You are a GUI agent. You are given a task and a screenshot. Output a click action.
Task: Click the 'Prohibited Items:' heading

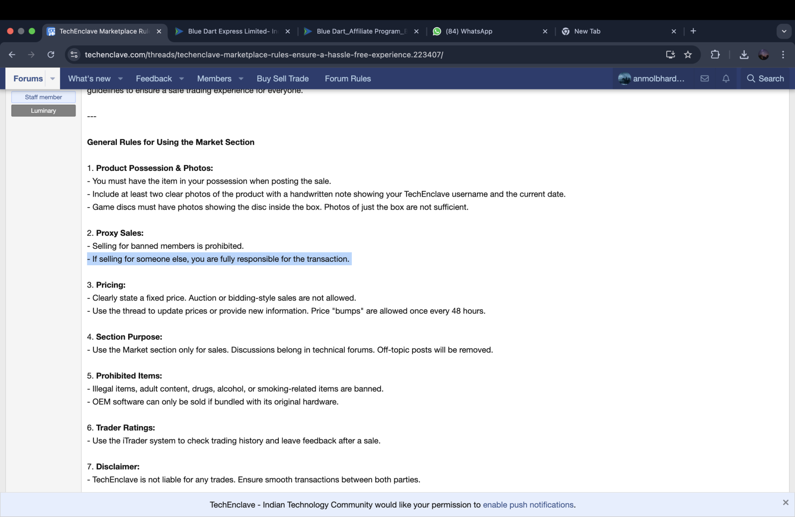coord(129,376)
